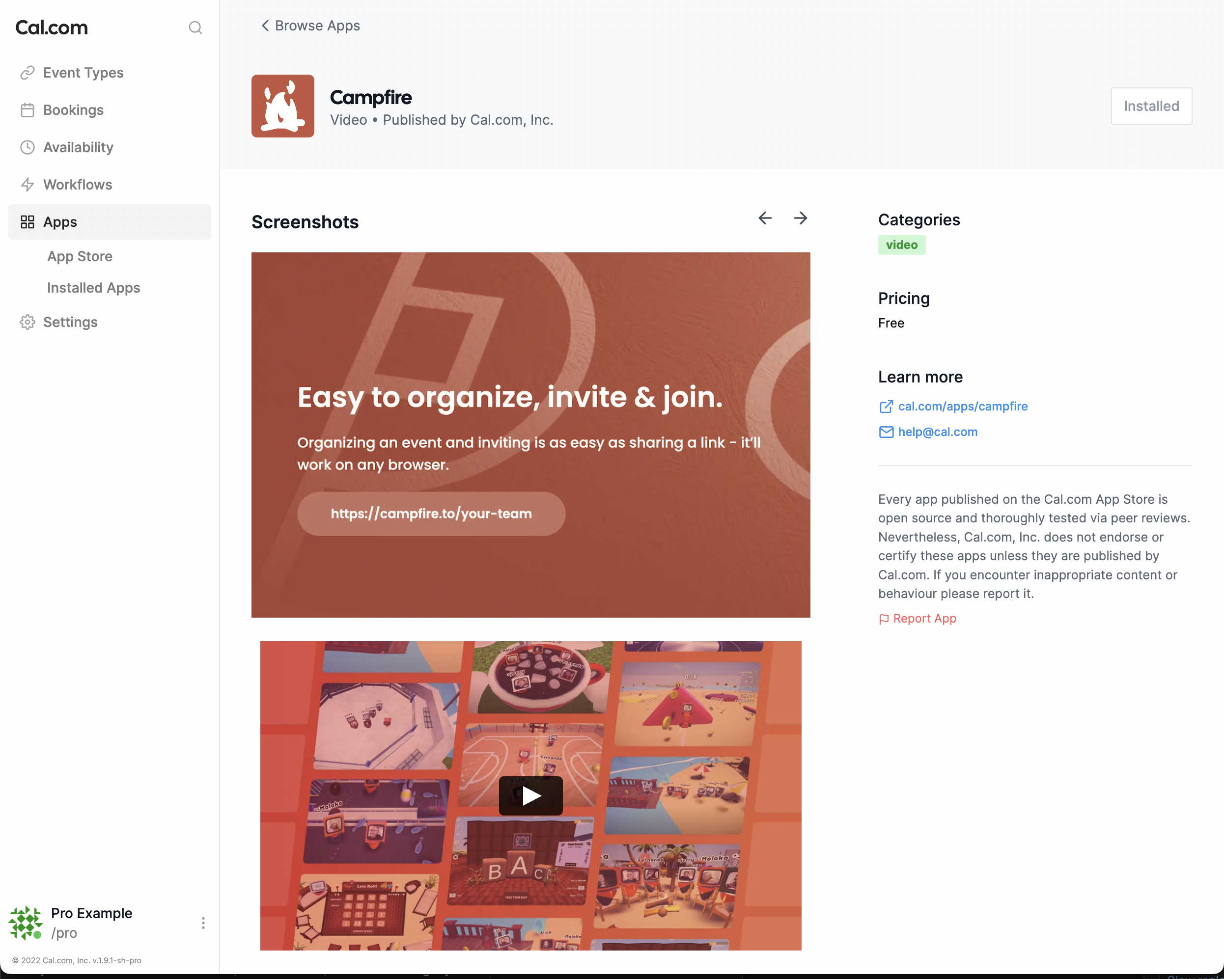Go to Bookings page
Screen dimensions: 1224x979
click(x=73, y=110)
